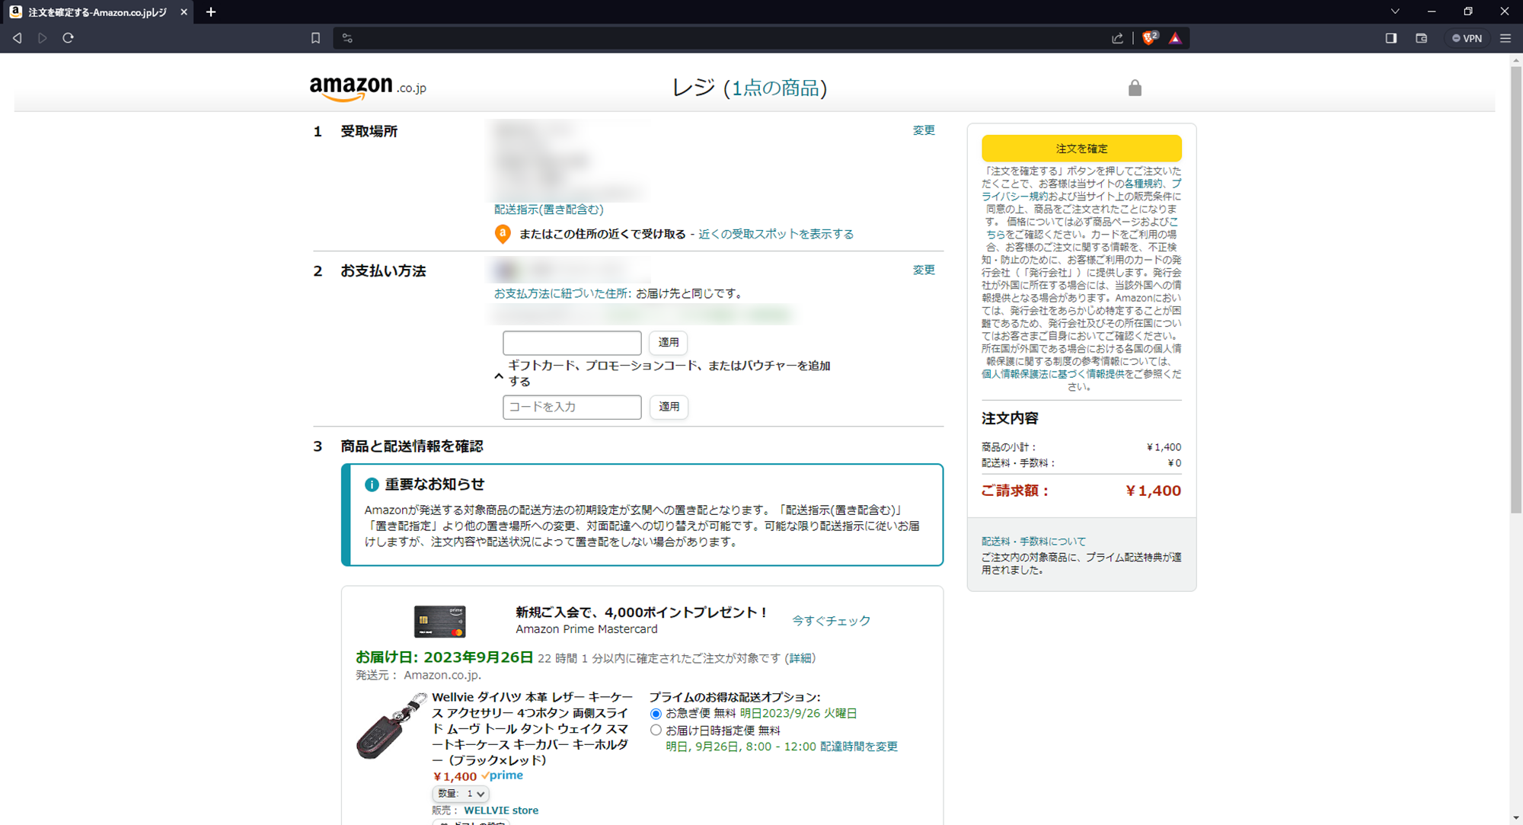Select the お急ぎ便 無料 shipping option
The height and width of the screenshot is (825, 1523).
coord(655,713)
